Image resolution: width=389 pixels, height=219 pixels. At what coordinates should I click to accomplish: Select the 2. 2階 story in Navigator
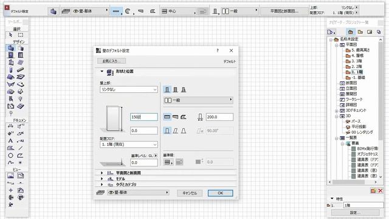(357, 66)
